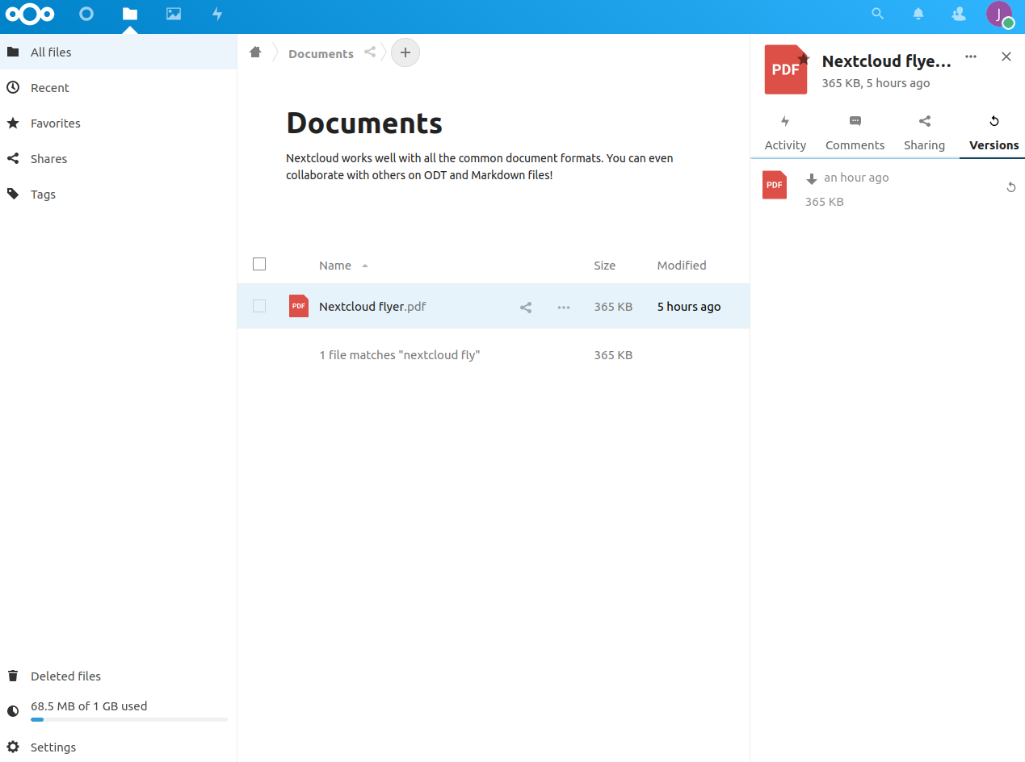The width and height of the screenshot is (1025, 762).
Task: Switch to the Comments tab
Action: (855, 133)
